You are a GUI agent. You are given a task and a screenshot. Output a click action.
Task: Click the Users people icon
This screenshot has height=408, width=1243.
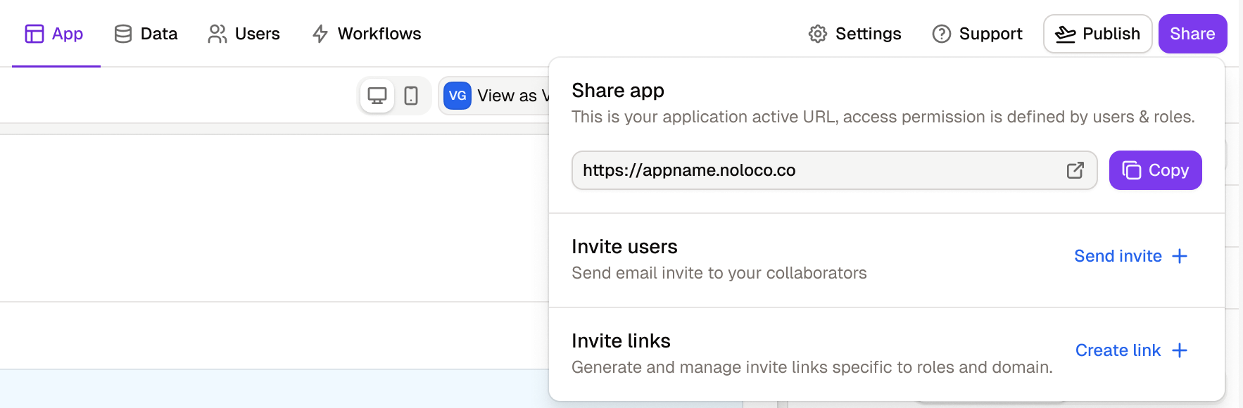[217, 34]
